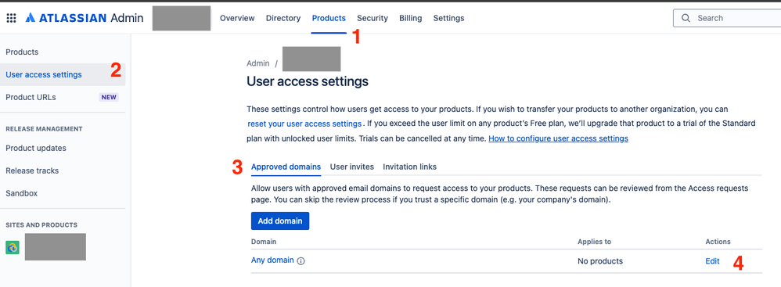781x287 pixels.
Task: Open Billing in the top navigation
Action: point(410,18)
